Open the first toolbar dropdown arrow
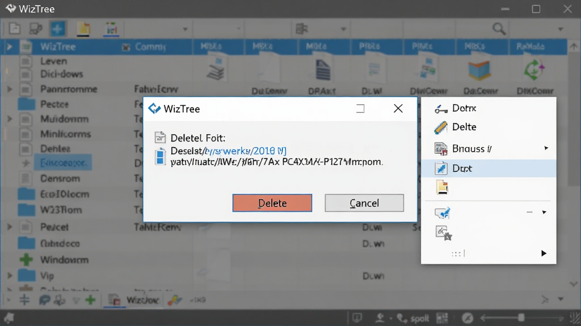 click(x=185, y=29)
